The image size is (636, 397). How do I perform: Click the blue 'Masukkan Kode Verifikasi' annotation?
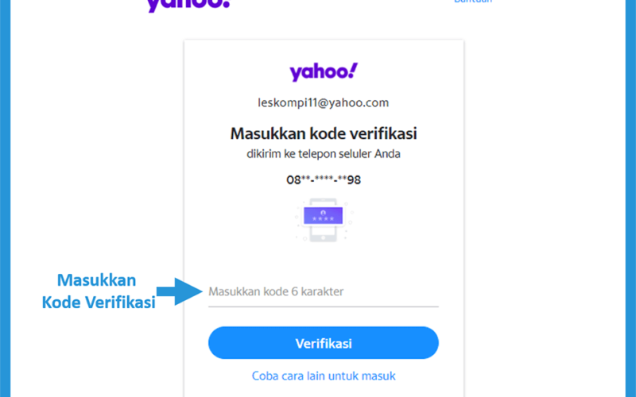coord(99,291)
